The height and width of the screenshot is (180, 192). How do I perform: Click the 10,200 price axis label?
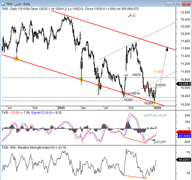click(185, 104)
